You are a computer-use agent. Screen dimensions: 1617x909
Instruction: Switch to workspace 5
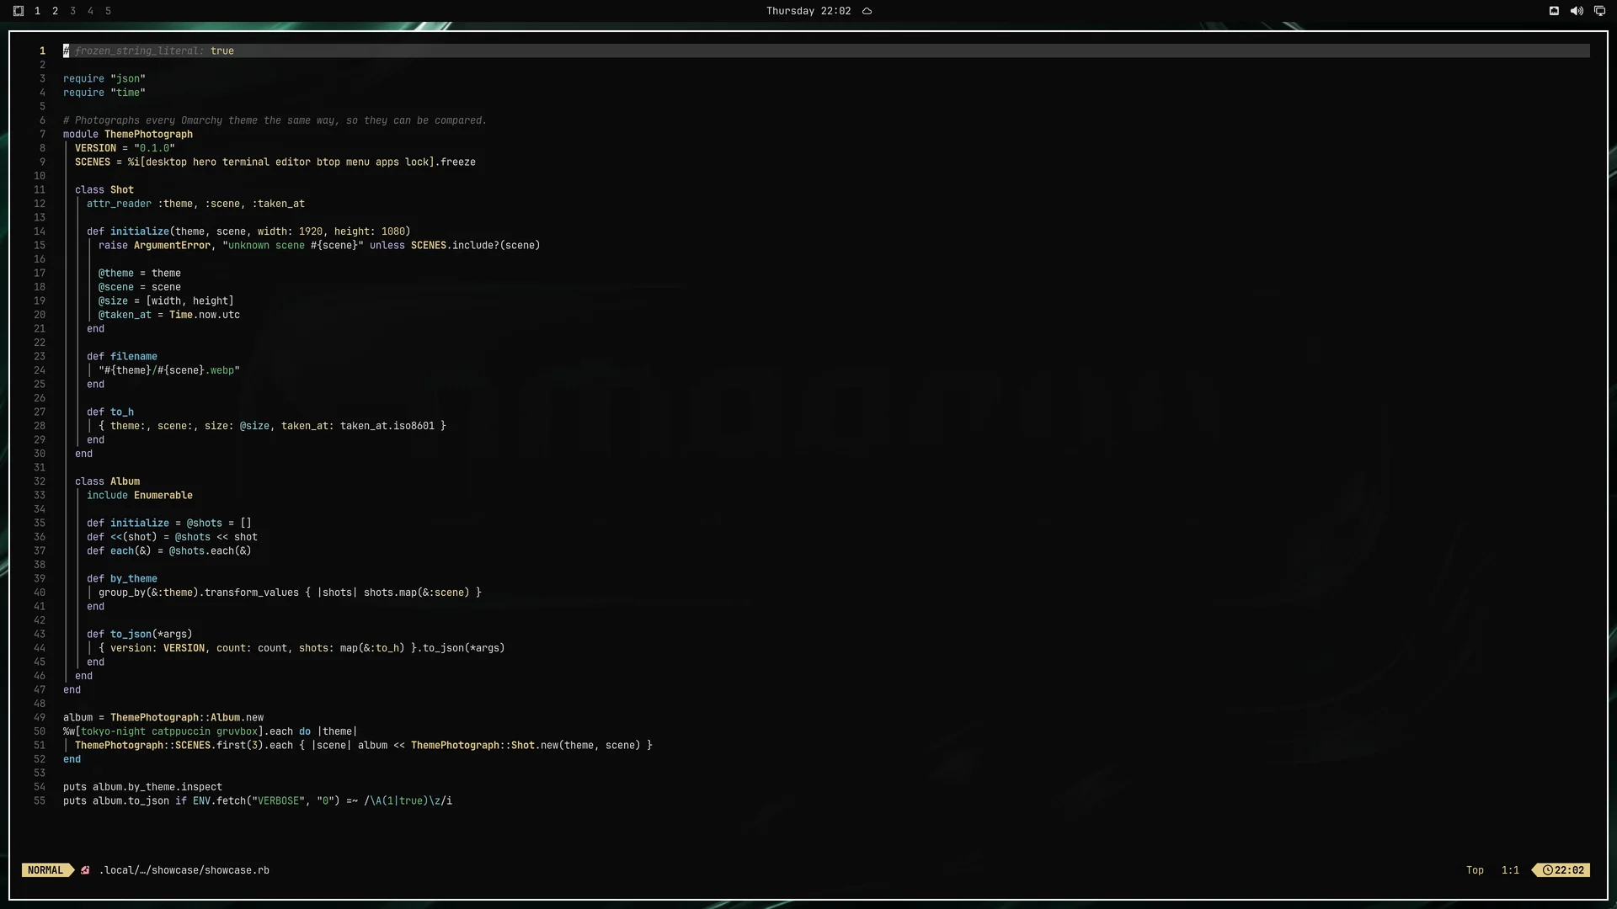coord(108,11)
